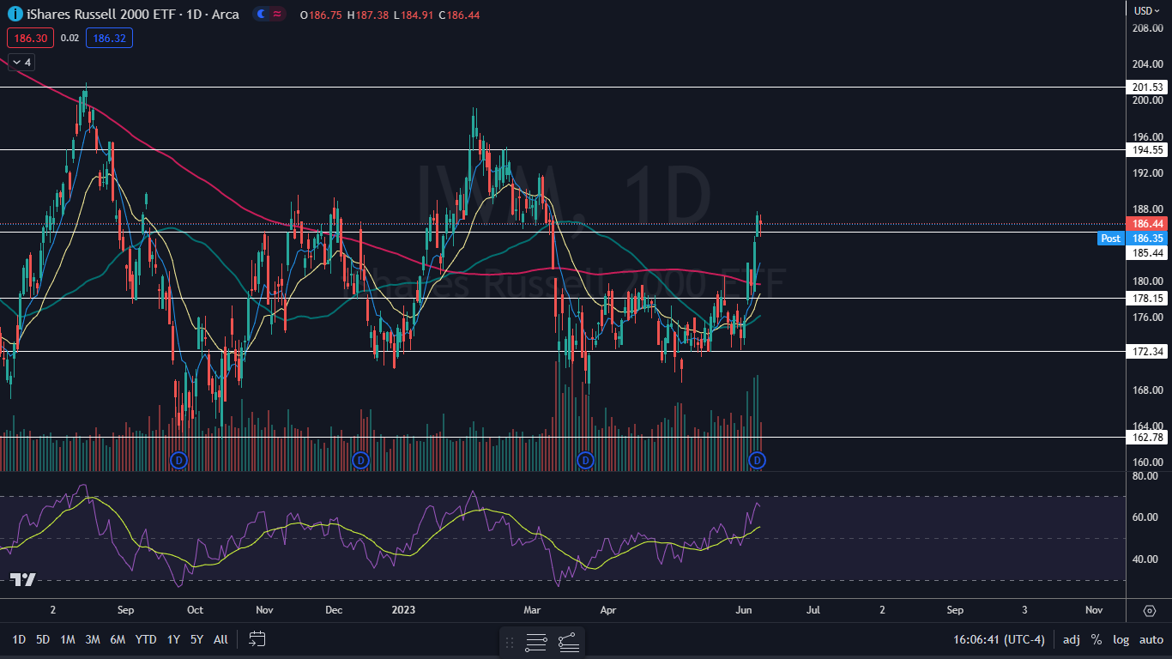This screenshot has width=1172, height=659.
Task: Toggle the log scale button
Action: pos(1121,639)
